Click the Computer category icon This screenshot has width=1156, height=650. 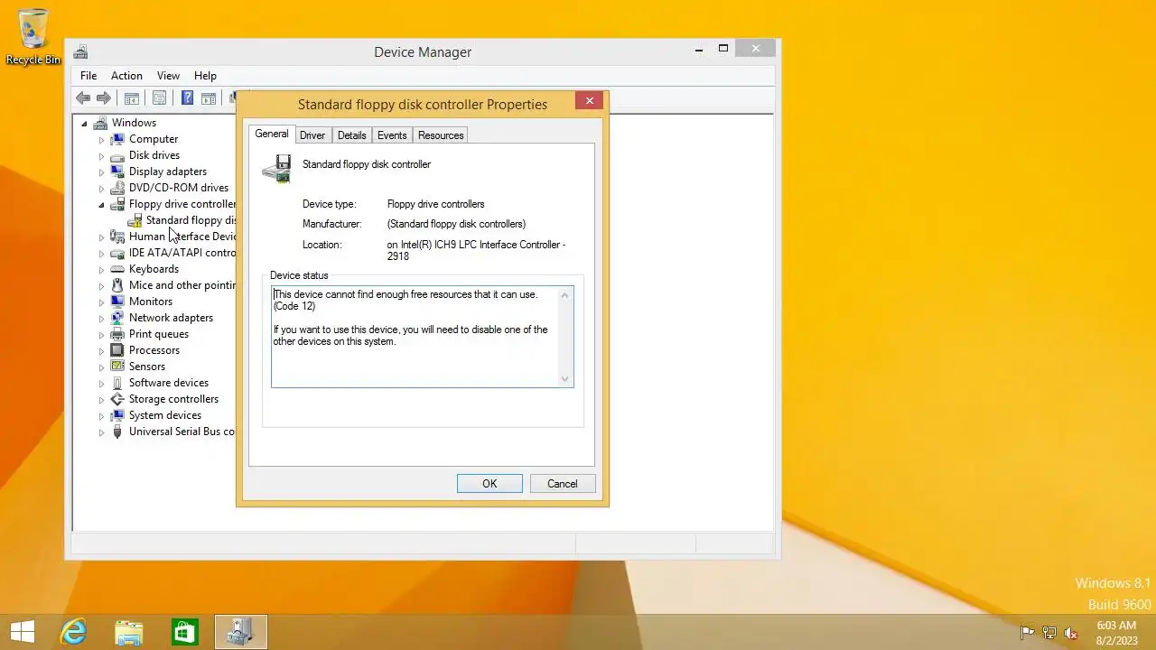[117, 139]
